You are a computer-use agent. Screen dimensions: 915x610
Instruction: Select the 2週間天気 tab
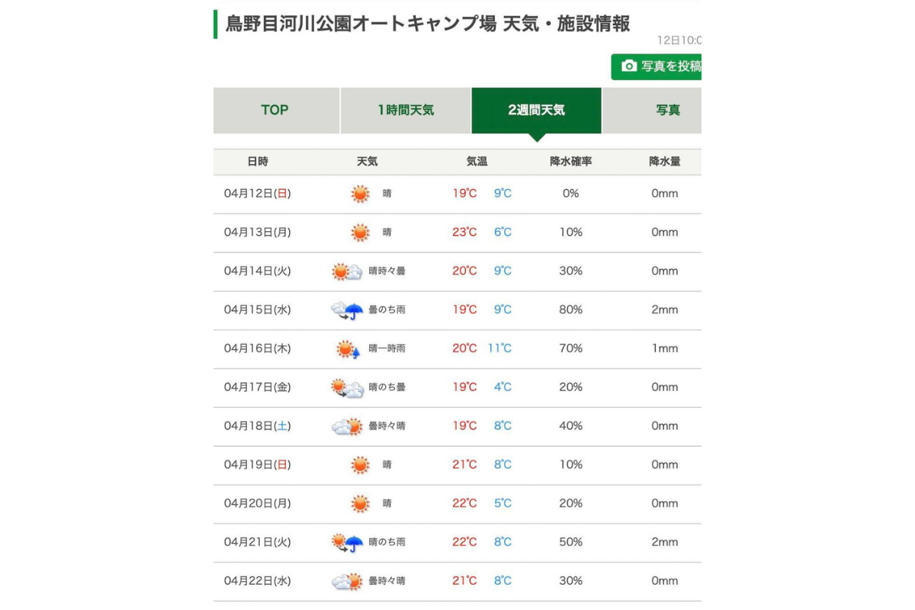click(x=536, y=110)
